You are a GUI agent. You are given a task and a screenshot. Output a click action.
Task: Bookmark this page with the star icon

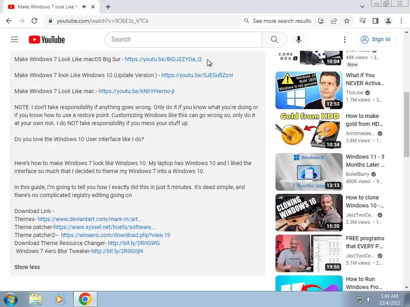point(347,21)
